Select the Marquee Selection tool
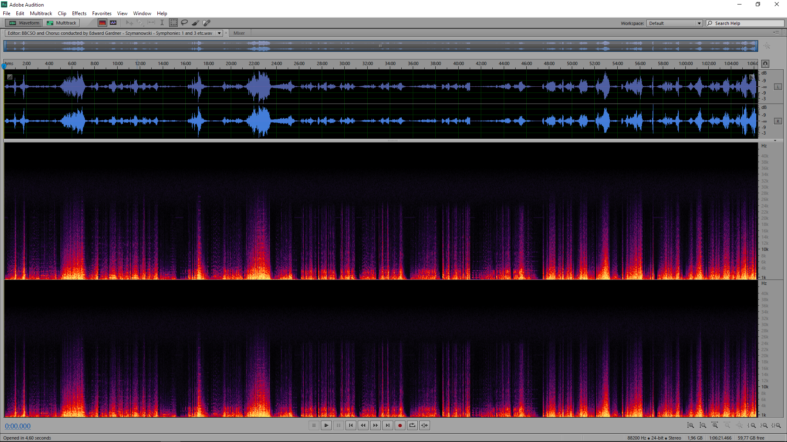This screenshot has width=787, height=442. (x=174, y=23)
